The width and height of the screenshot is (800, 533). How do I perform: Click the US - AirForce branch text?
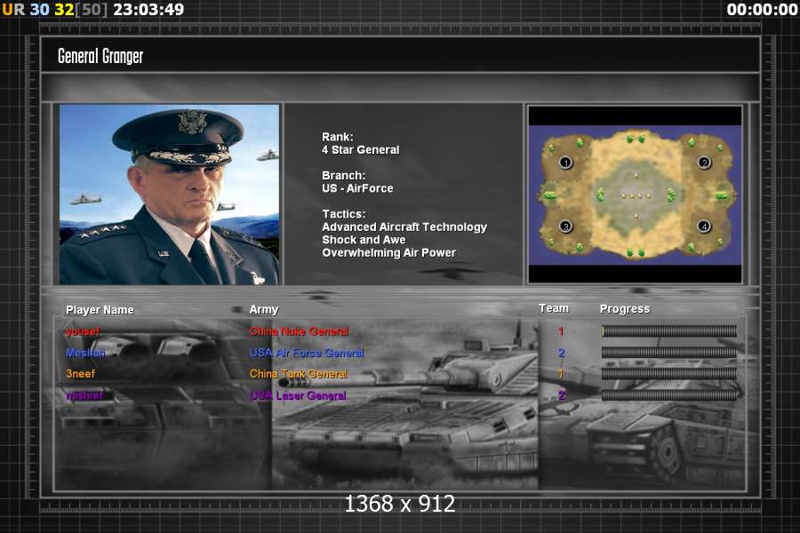click(357, 188)
